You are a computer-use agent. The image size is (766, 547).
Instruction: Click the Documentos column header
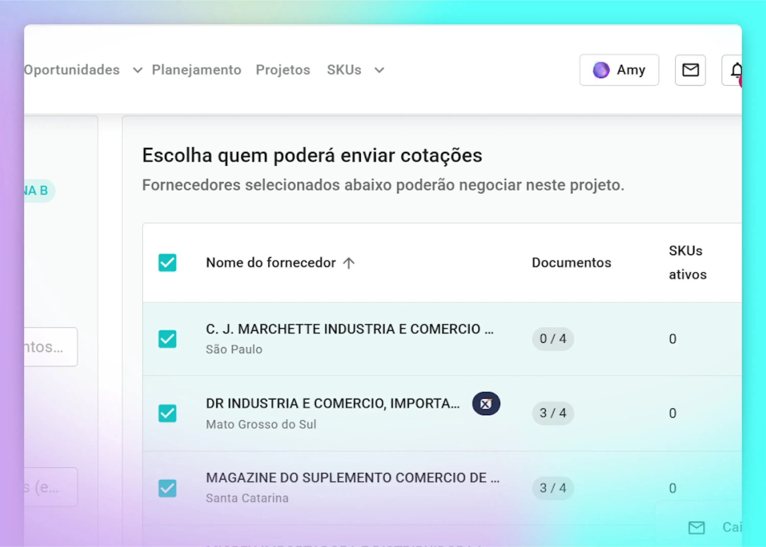click(x=571, y=263)
